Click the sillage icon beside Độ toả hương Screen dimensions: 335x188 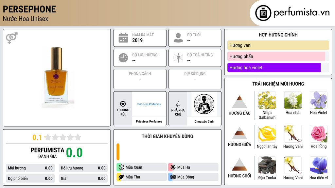pos(178,58)
